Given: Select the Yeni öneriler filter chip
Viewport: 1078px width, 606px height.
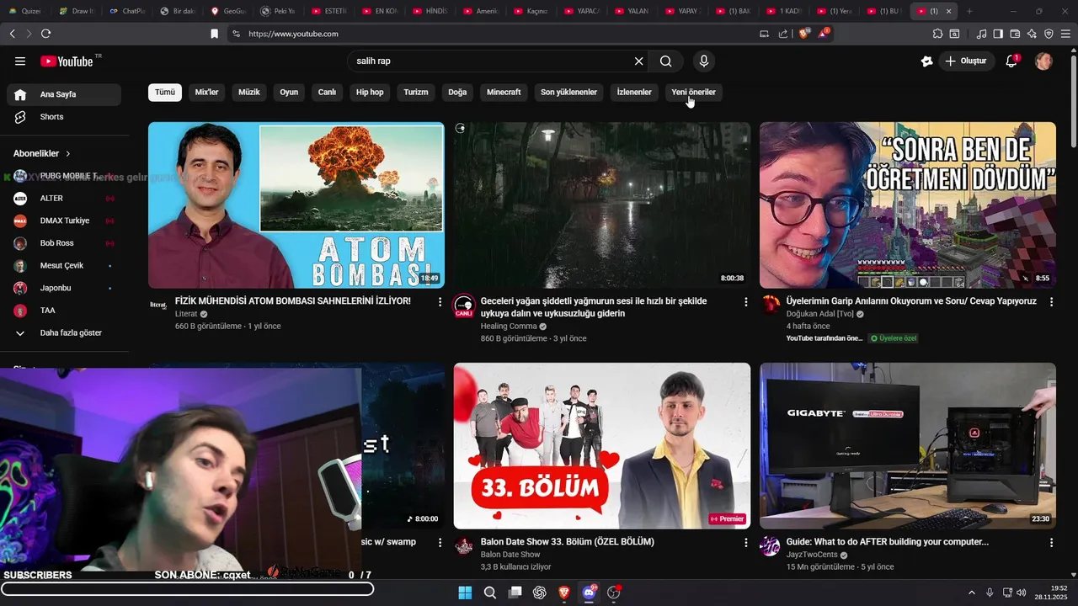Looking at the screenshot, I should tap(693, 93).
